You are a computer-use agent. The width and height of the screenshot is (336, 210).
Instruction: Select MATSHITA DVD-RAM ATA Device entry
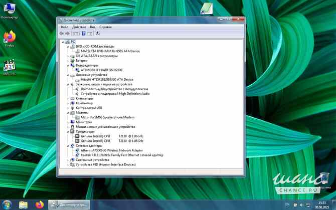click(110, 51)
